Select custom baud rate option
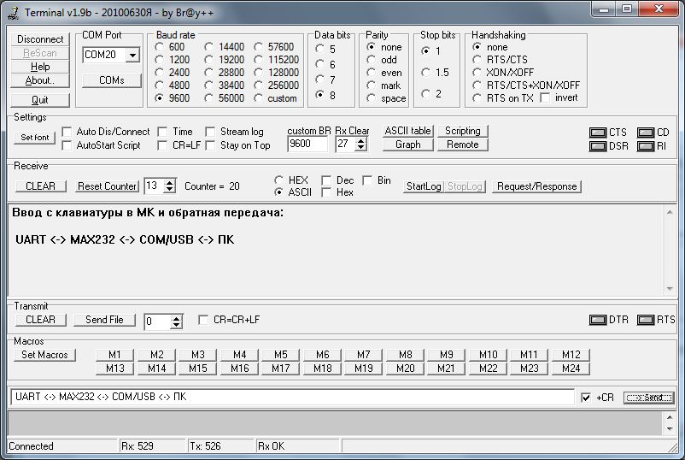The width and height of the screenshot is (685, 460). 258,98
